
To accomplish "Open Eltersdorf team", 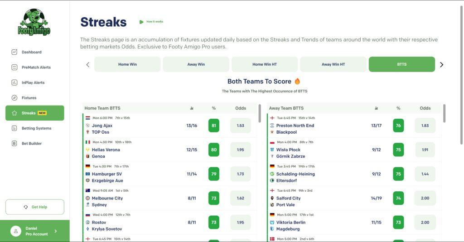I will 286,180.
